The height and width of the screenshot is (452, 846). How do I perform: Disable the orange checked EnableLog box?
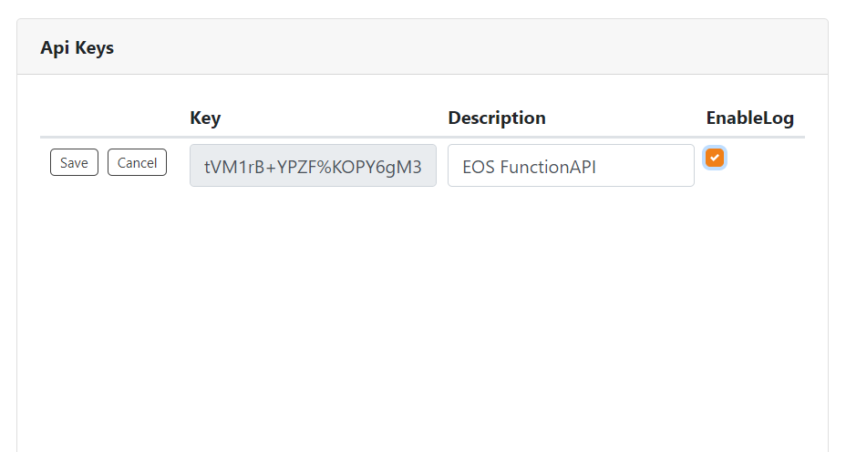tap(715, 158)
